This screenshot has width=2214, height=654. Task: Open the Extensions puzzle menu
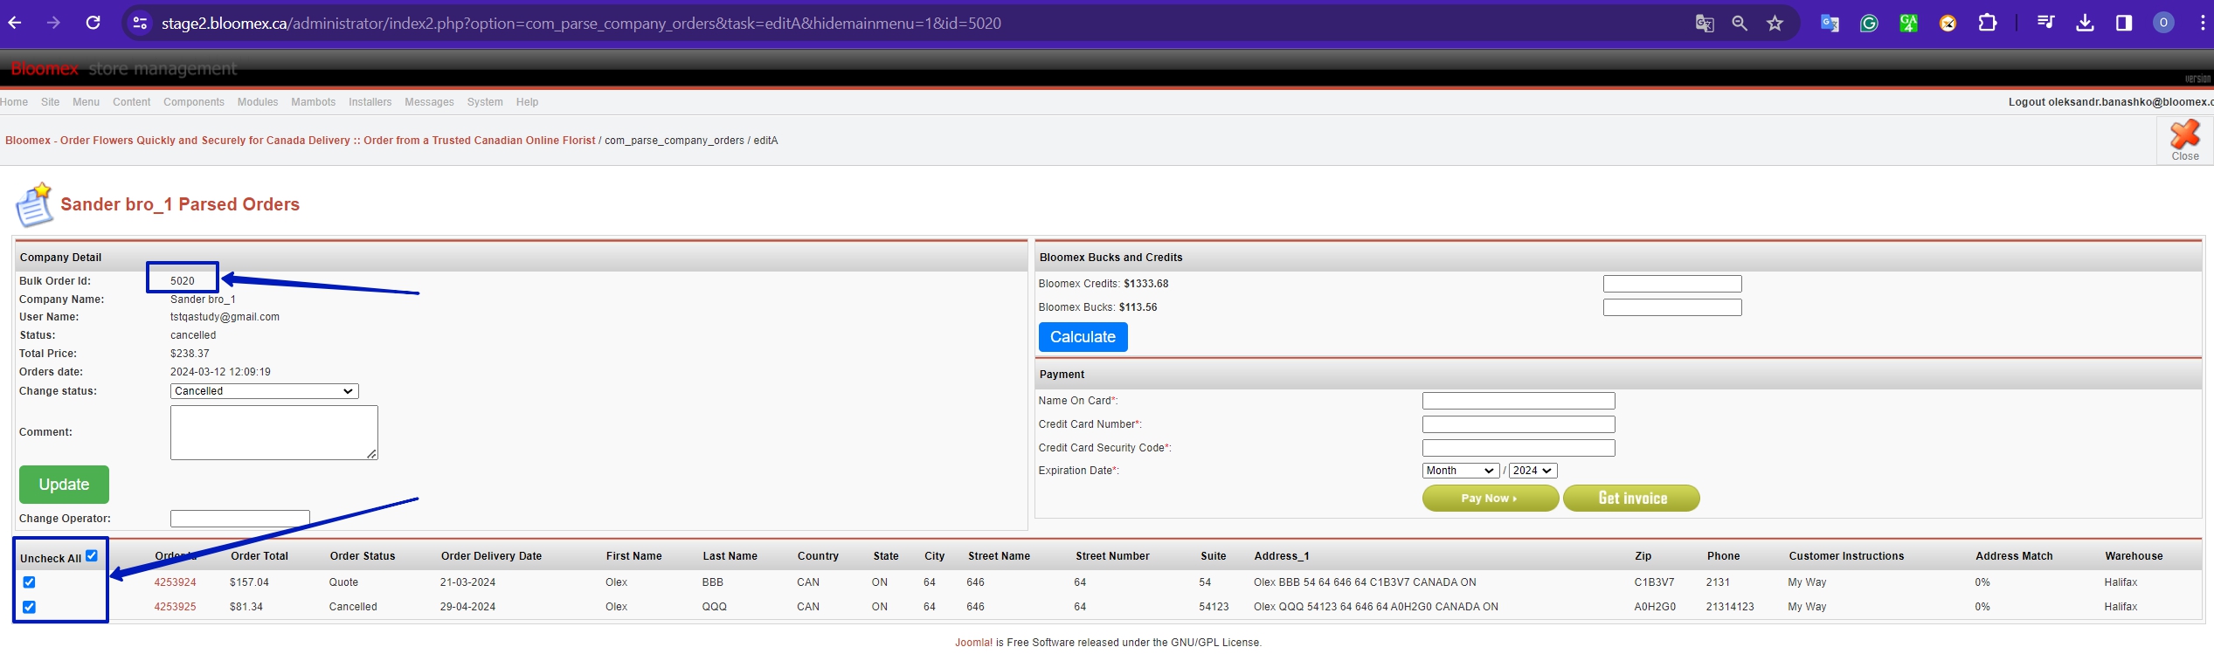1988,24
